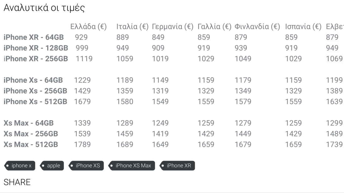Image resolution: width=344 pixels, height=193 pixels.
Task: Open the 'iPhone XS Max' tag
Action: (132, 166)
